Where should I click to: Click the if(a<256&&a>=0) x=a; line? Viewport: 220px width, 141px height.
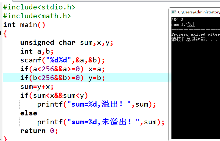[x=62, y=69]
